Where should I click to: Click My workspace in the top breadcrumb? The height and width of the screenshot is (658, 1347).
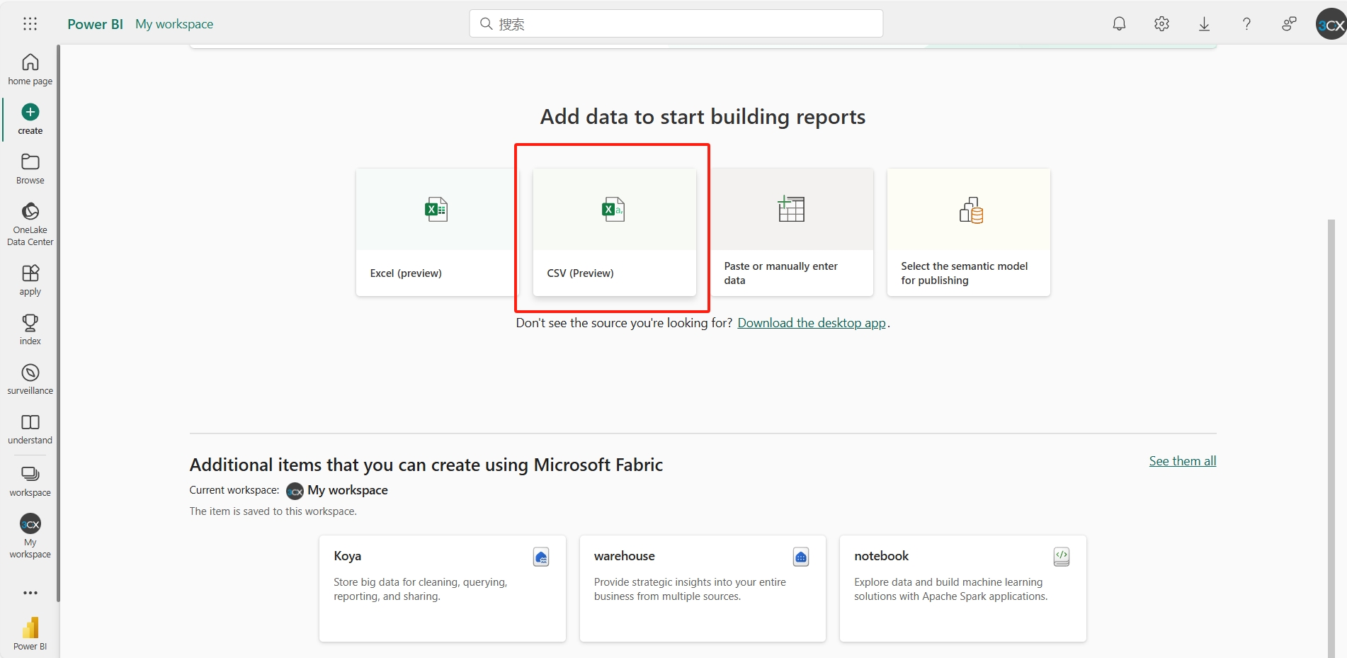(174, 23)
